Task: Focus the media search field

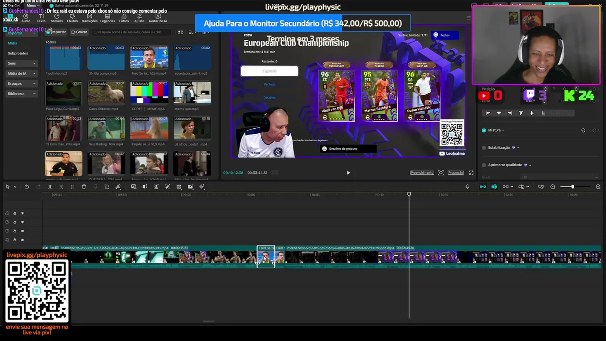Action: coord(130,32)
